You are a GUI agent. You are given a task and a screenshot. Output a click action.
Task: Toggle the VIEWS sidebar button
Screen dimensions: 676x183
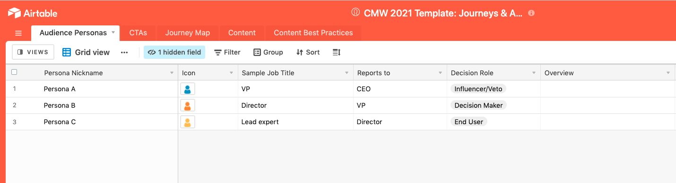tap(33, 52)
